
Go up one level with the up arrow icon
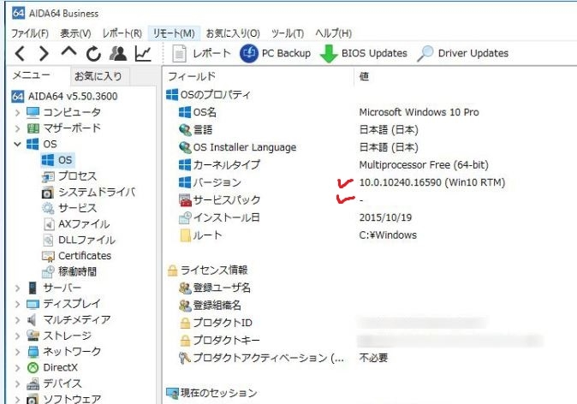pyautogui.click(x=68, y=51)
